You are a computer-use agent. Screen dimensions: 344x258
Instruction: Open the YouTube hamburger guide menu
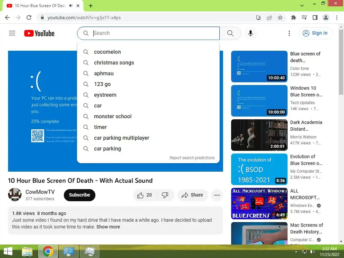12,33
